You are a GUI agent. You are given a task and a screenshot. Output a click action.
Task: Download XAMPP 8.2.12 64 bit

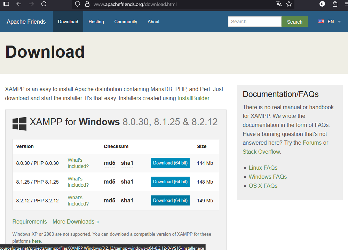170,201
